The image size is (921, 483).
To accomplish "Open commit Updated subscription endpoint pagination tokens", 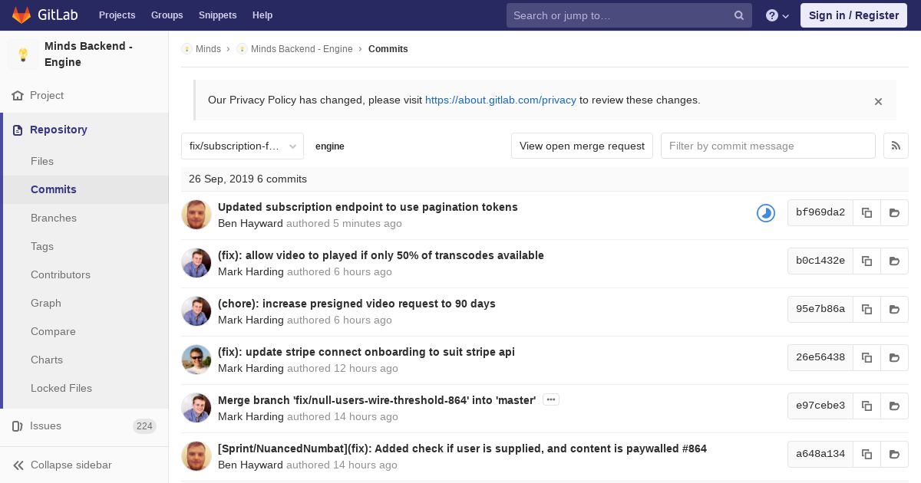I will pyautogui.click(x=368, y=207).
